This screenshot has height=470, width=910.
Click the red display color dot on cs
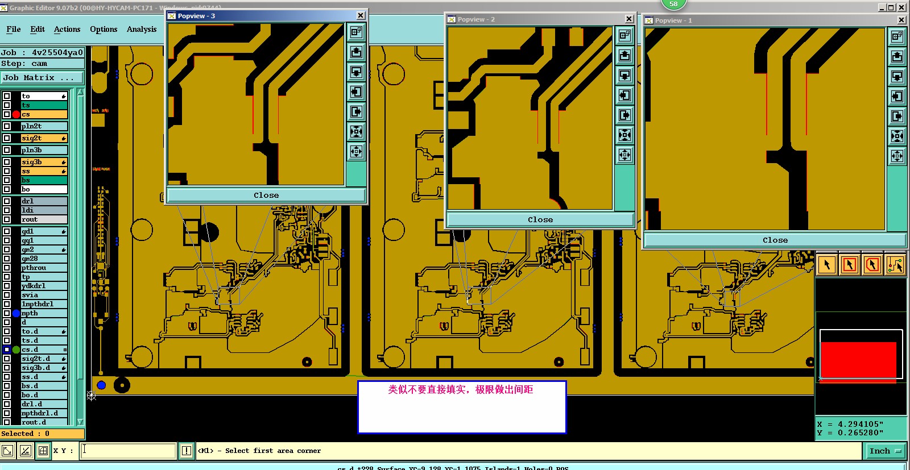coord(16,114)
